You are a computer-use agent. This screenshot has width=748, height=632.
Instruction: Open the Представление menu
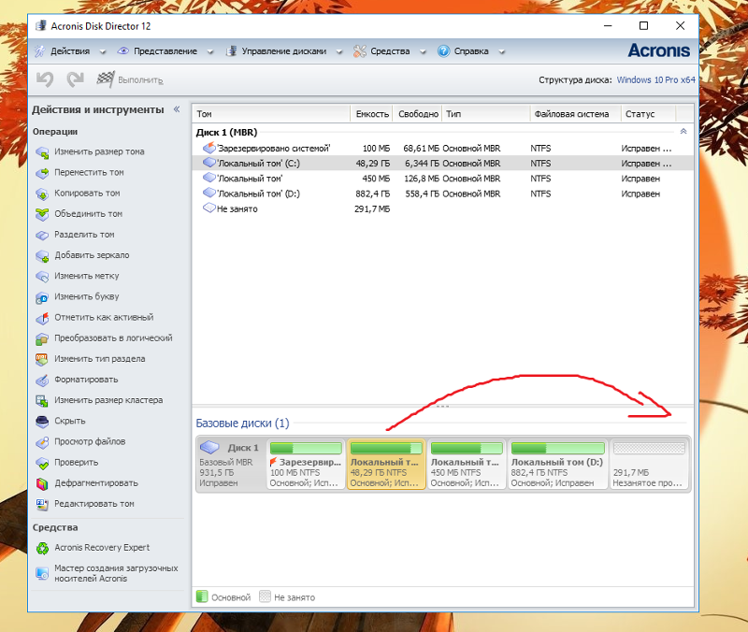pyautogui.click(x=165, y=51)
